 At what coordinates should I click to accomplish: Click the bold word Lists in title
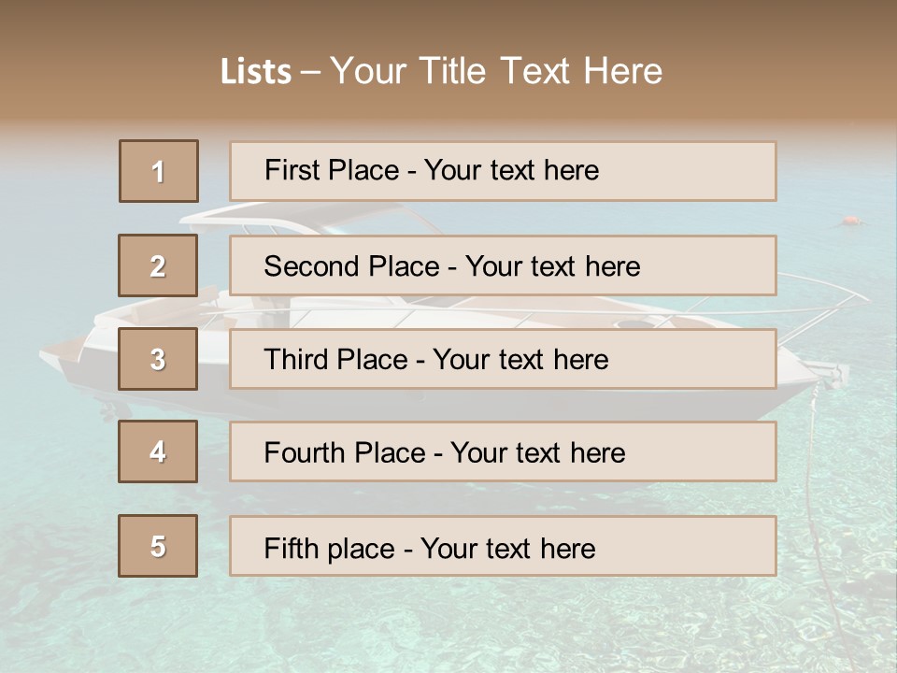(x=255, y=72)
